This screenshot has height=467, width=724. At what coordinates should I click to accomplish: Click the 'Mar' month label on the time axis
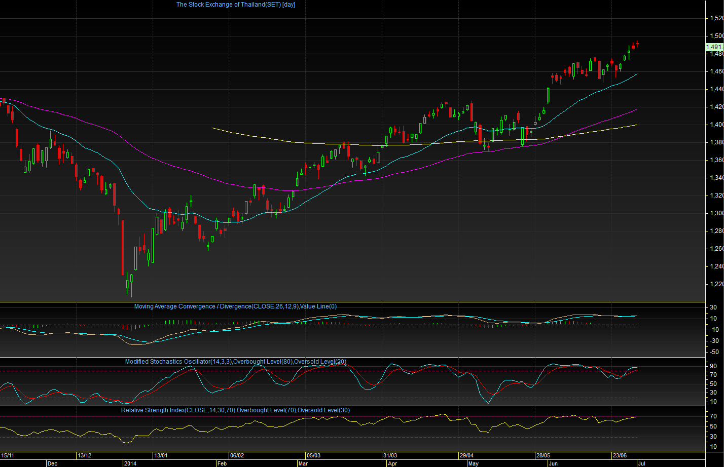[303, 463]
